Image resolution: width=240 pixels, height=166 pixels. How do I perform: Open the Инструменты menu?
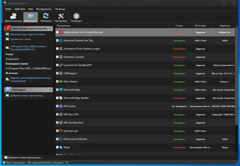[x=43, y=9]
